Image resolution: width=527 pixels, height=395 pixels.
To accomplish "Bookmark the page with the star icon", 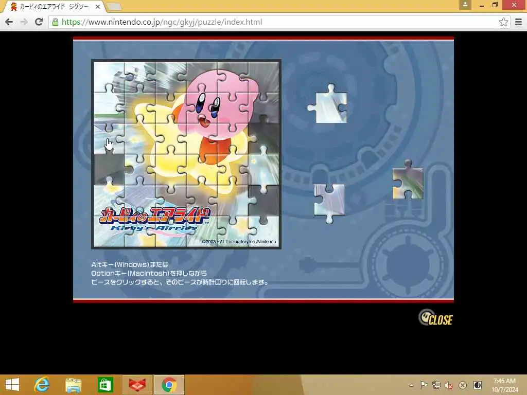I will [x=503, y=22].
